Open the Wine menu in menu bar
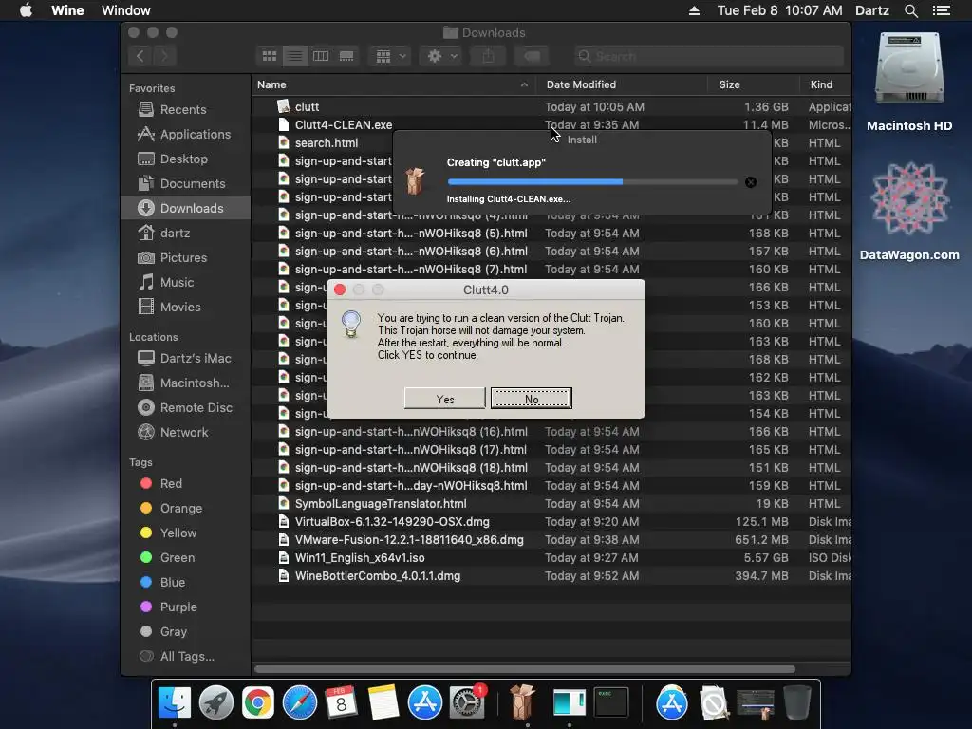The width and height of the screenshot is (972, 729). (x=67, y=10)
